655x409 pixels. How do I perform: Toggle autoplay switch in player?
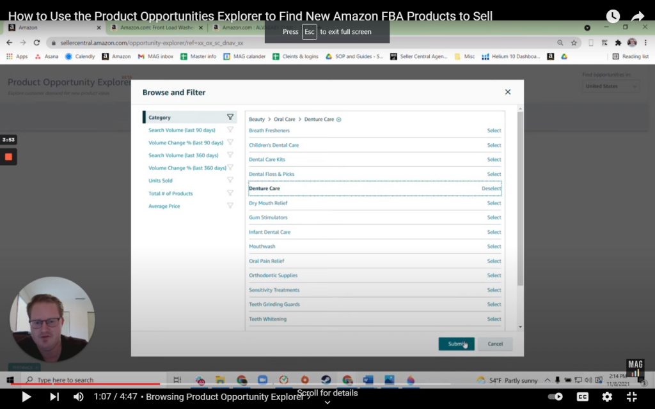pos(555,396)
